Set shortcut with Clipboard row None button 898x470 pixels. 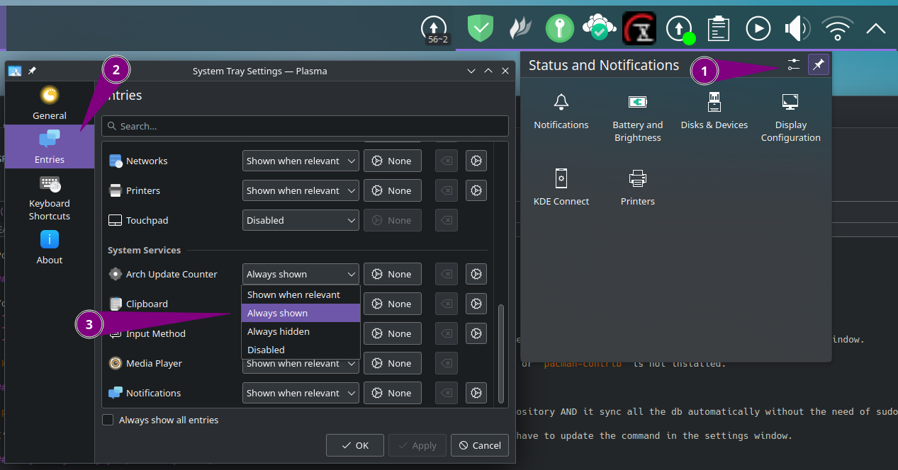(x=393, y=304)
